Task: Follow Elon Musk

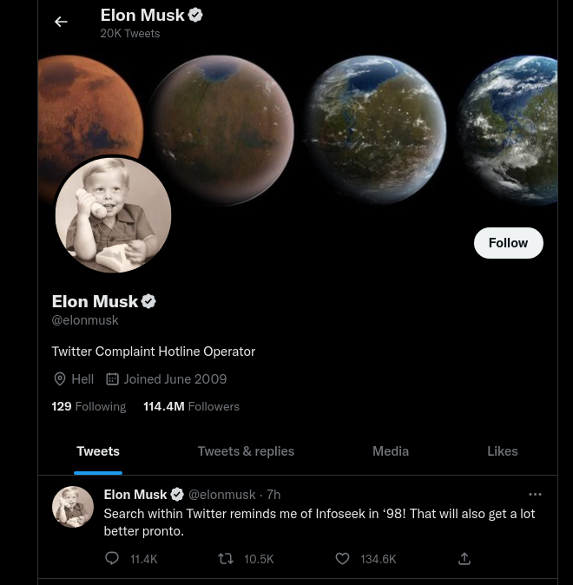Action: coord(509,243)
